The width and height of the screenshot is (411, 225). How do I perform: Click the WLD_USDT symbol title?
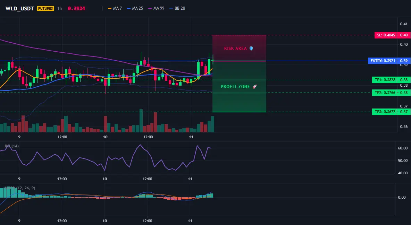(20, 8)
